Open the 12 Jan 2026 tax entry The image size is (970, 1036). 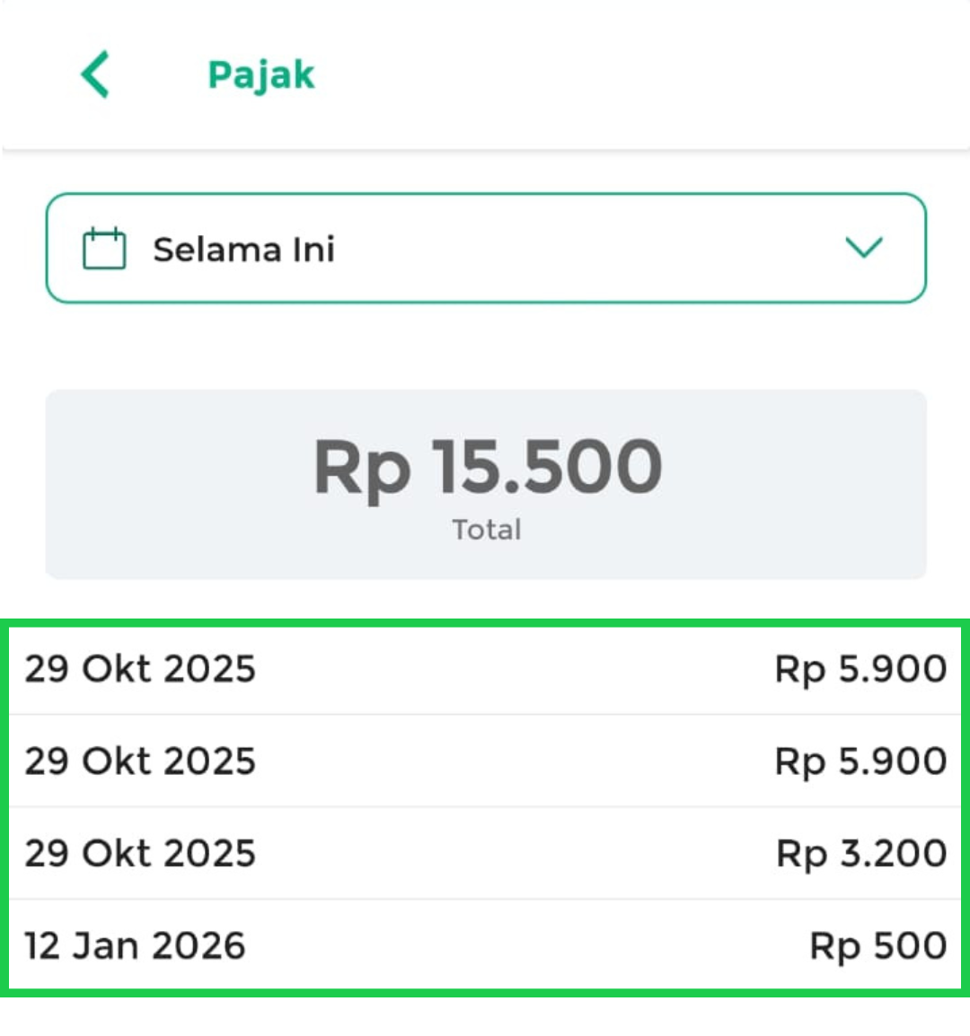(x=135, y=945)
